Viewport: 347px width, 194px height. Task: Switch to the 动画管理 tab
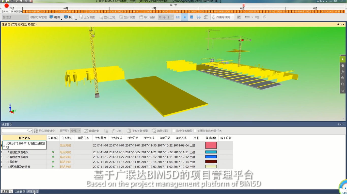(x=20, y=191)
